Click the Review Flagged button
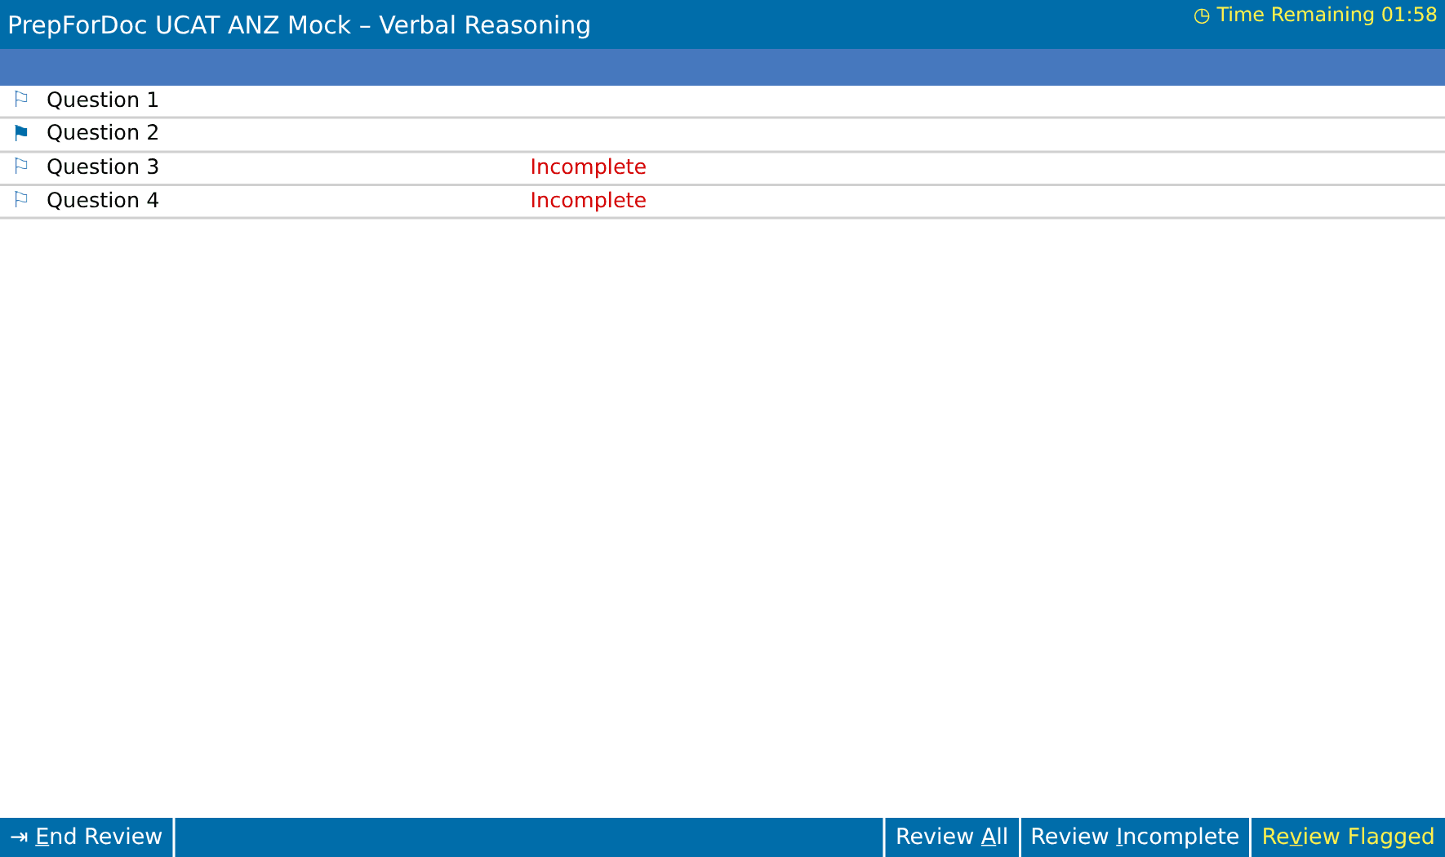Image resolution: width=1445 pixels, height=857 pixels. click(1348, 837)
